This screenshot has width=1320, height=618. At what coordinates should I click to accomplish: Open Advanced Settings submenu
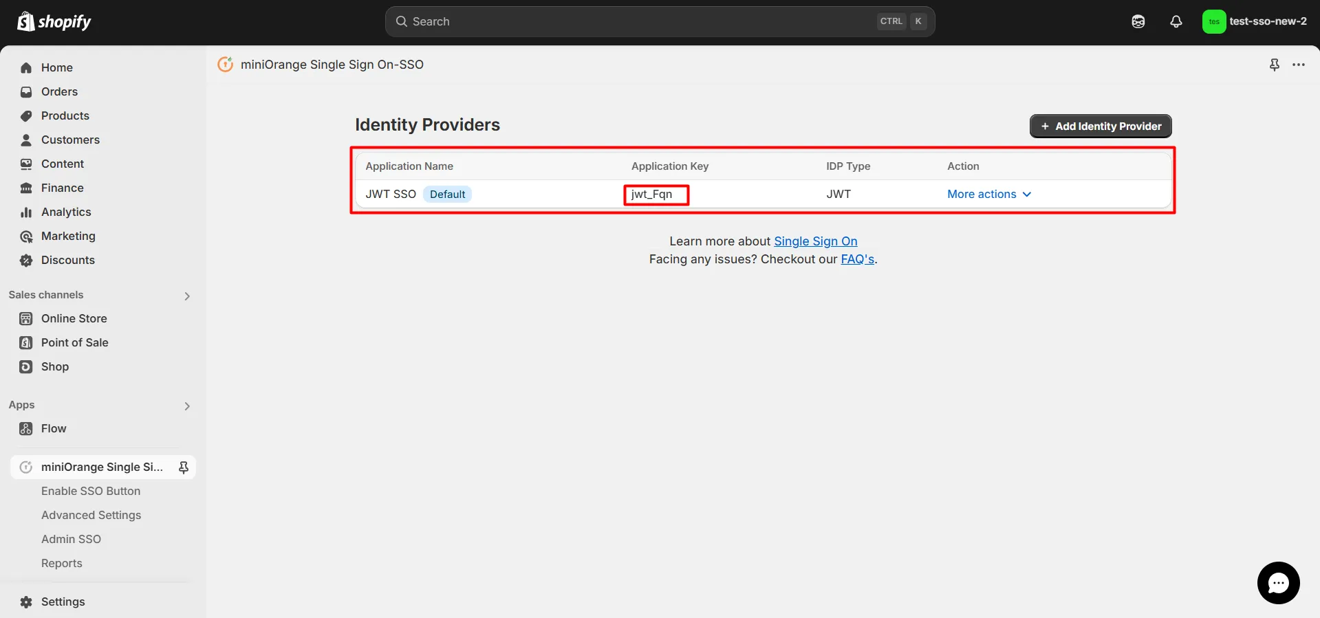click(x=91, y=515)
